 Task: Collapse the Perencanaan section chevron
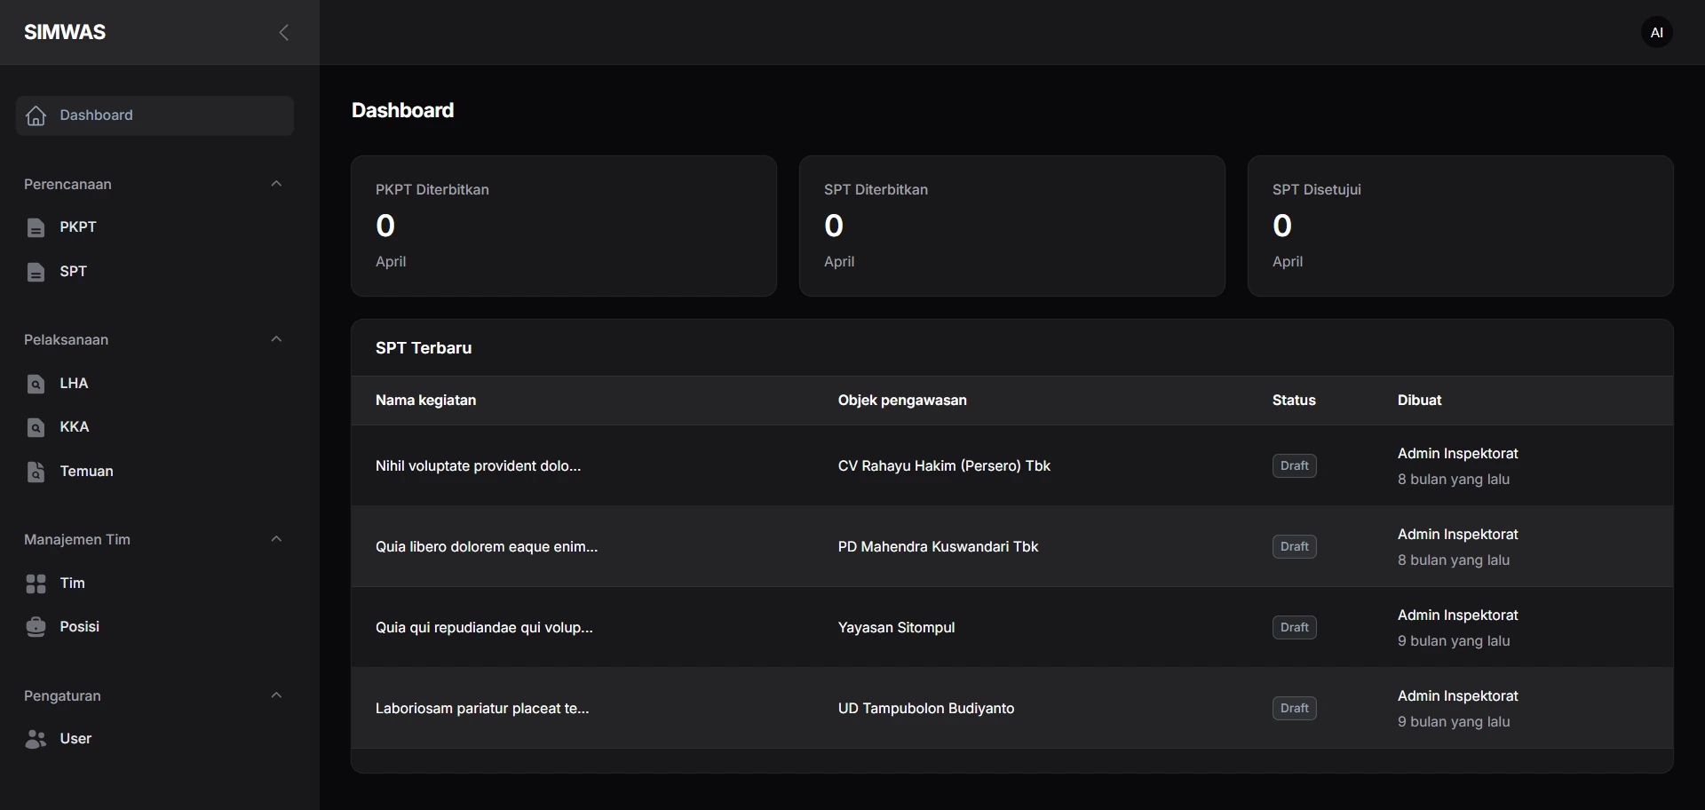pos(276,184)
